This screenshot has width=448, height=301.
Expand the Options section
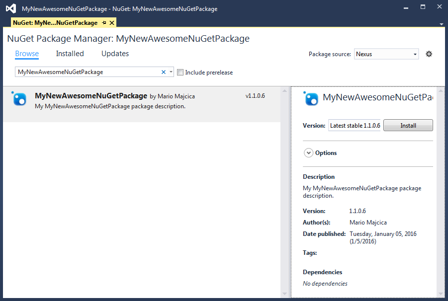pyautogui.click(x=308, y=152)
